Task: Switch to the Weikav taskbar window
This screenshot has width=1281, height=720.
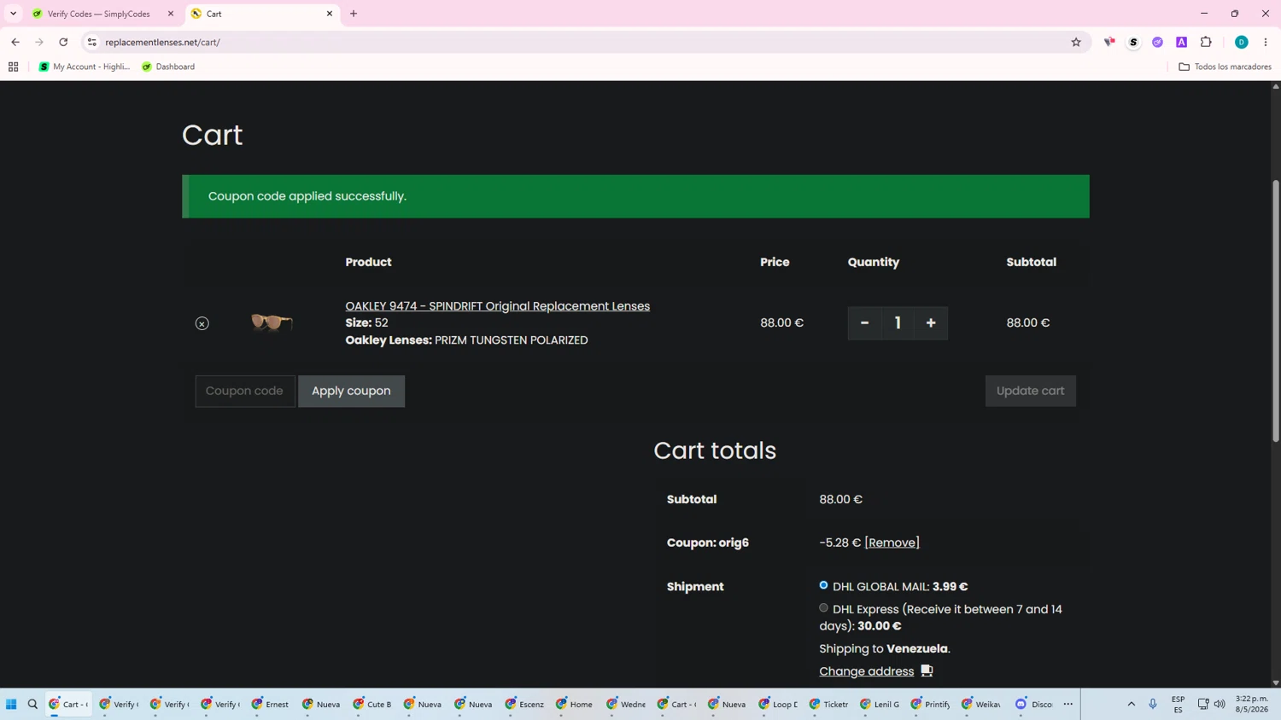Action: coord(981,704)
